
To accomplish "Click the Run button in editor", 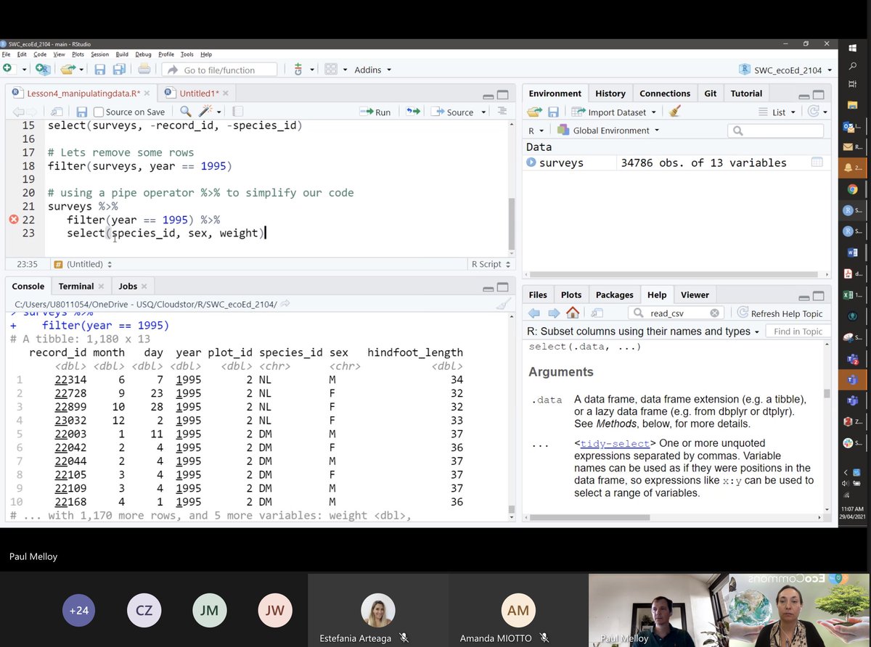I will [375, 112].
